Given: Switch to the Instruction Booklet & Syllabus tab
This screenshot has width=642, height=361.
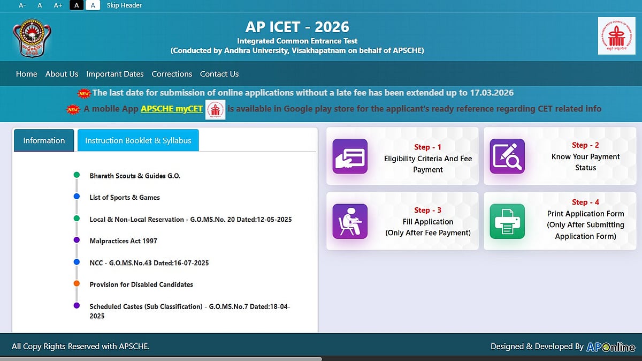Looking at the screenshot, I should tap(138, 140).
